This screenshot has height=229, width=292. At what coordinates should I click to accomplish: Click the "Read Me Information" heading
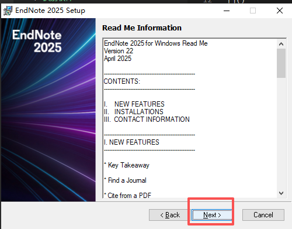coord(142,28)
